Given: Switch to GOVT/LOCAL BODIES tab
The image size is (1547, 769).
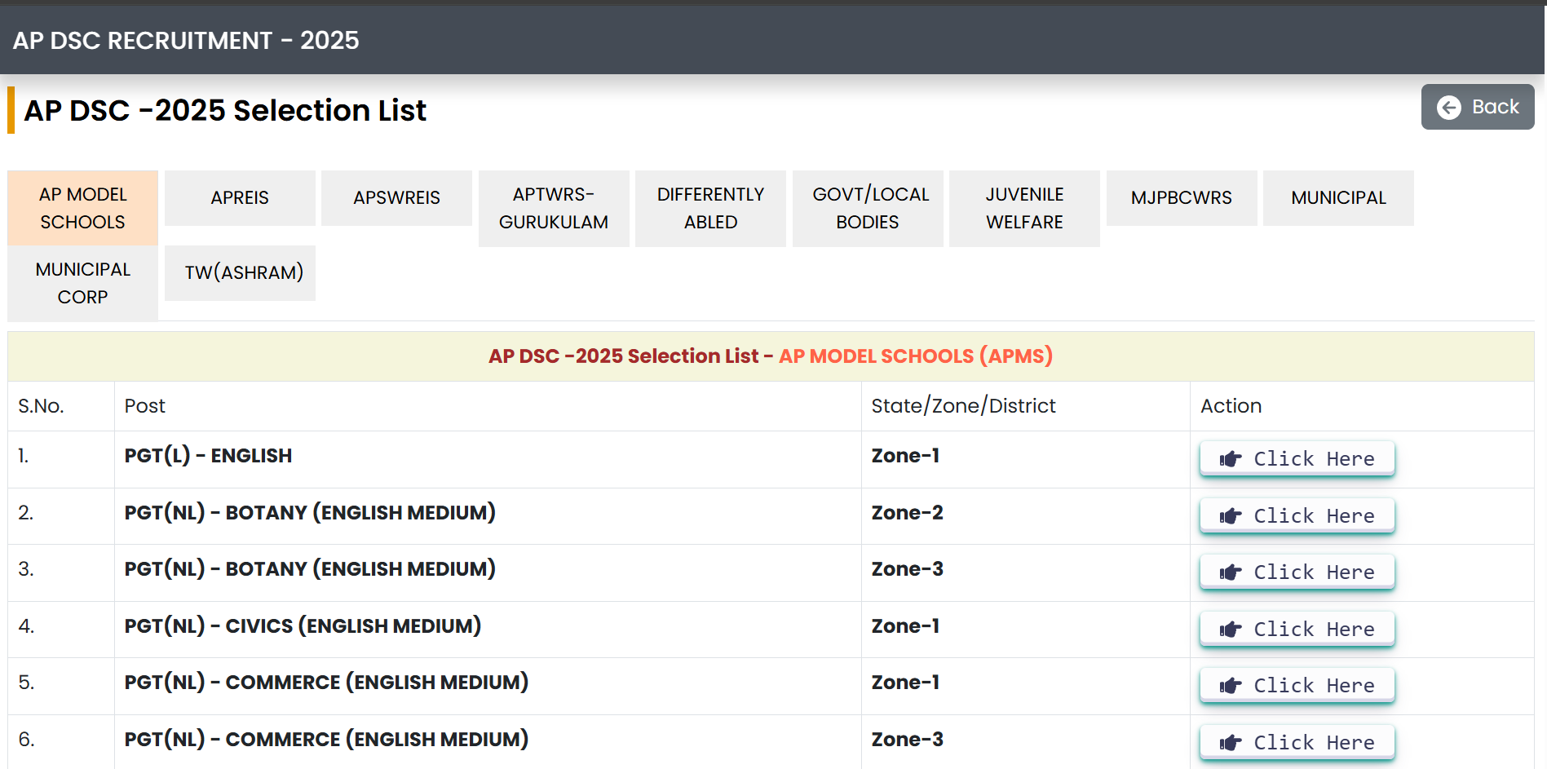Looking at the screenshot, I should (x=867, y=208).
